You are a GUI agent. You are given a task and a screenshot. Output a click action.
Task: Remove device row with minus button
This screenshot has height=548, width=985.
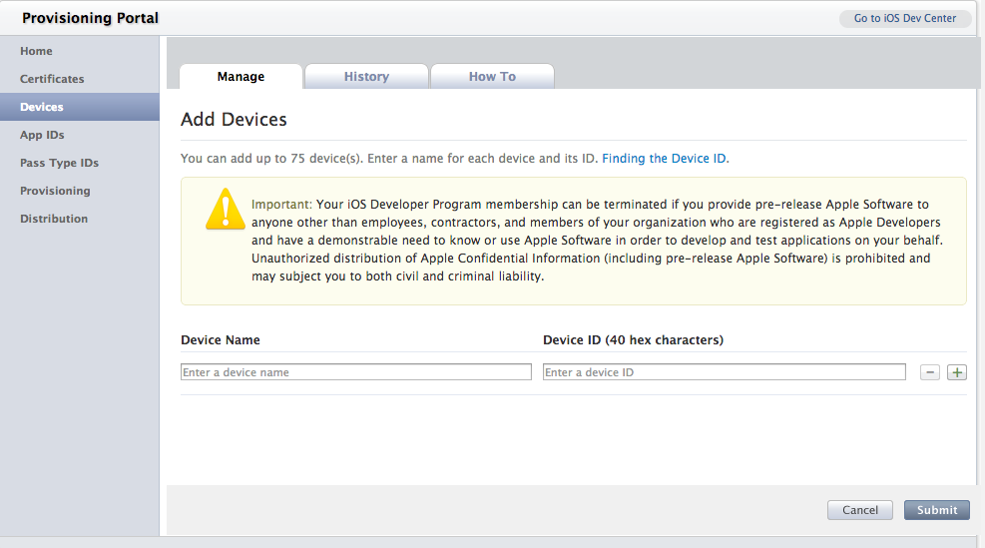click(930, 372)
